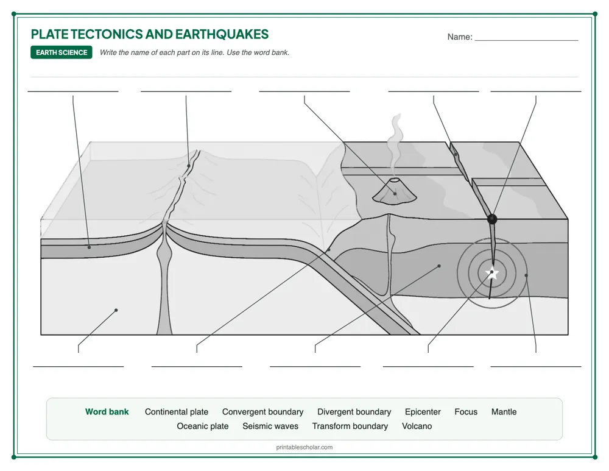Click the pointer dot on the left oceanic plate layer
This screenshot has width=609, height=471.
click(x=89, y=247)
